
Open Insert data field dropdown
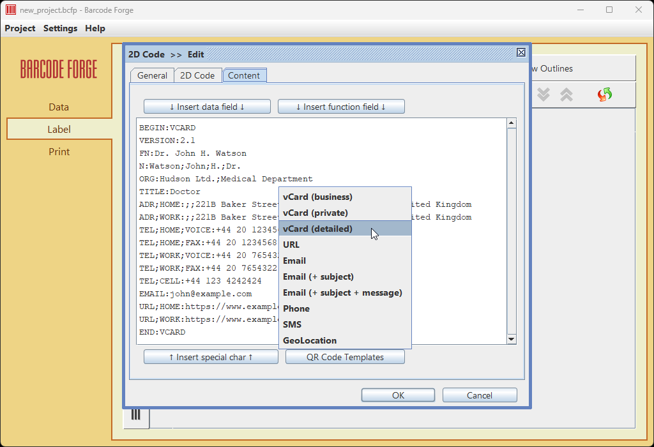point(207,107)
